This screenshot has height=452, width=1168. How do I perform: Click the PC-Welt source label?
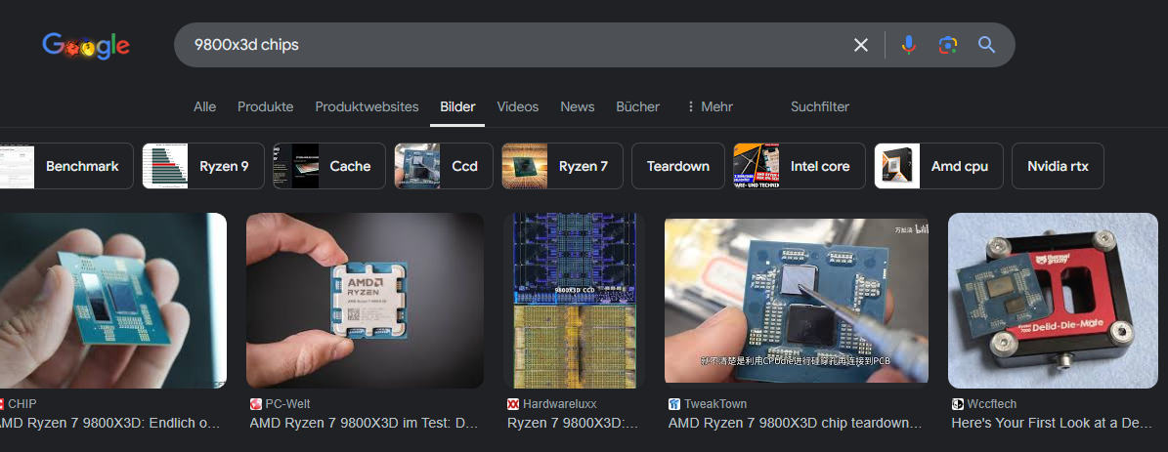click(289, 404)
